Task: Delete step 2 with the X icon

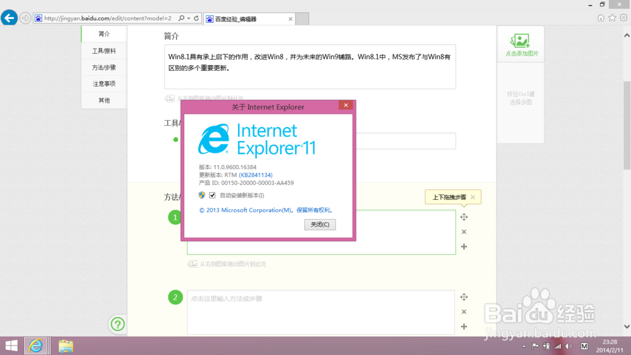Action: (464, 312)
